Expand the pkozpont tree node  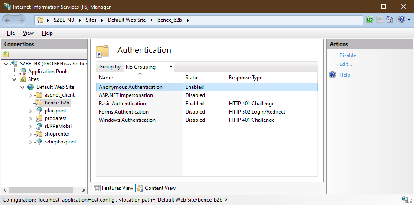[30, 111]
